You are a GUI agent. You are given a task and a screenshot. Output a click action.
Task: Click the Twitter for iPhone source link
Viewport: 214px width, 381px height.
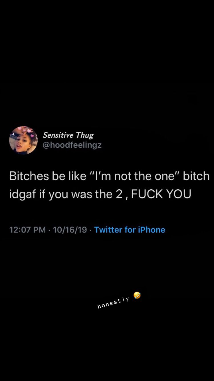130,230
